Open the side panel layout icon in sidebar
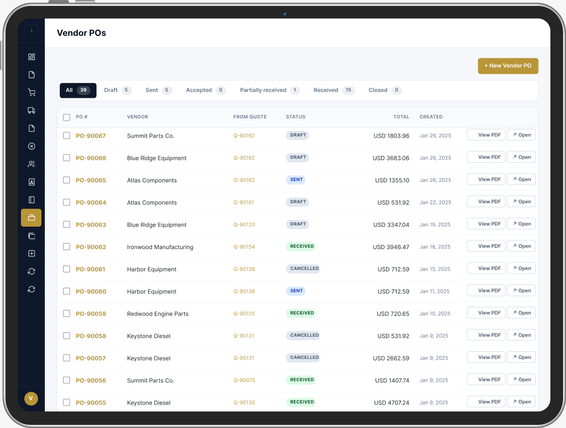566x428 pixels. click(31, 200)
